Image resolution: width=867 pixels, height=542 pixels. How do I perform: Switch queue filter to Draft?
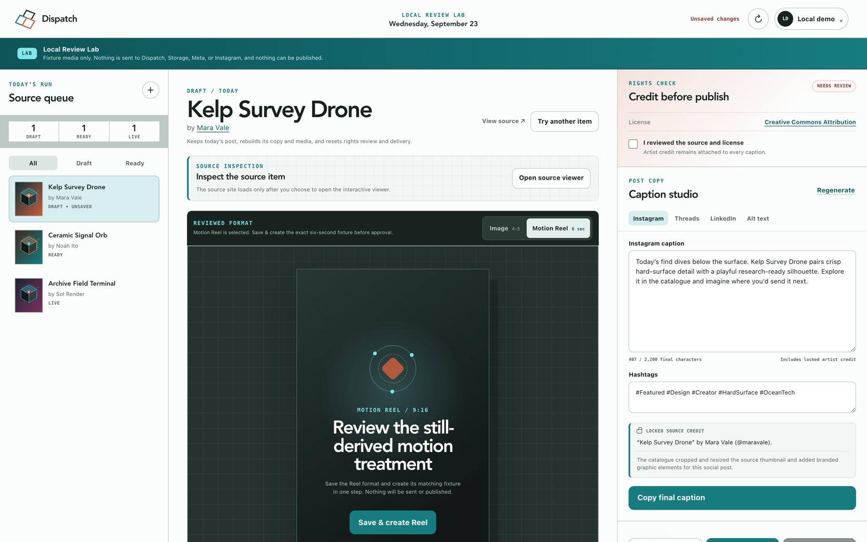click(x=84, y=163)
